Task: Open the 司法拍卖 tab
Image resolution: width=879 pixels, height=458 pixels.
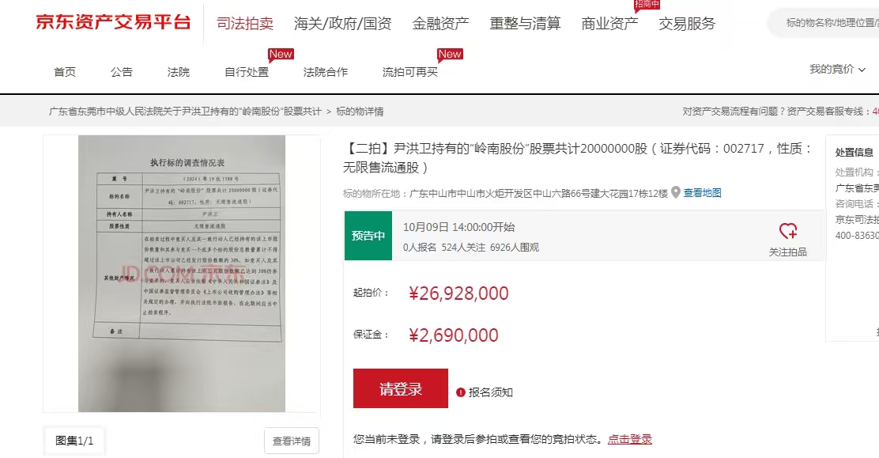Action: click(245, 24)
